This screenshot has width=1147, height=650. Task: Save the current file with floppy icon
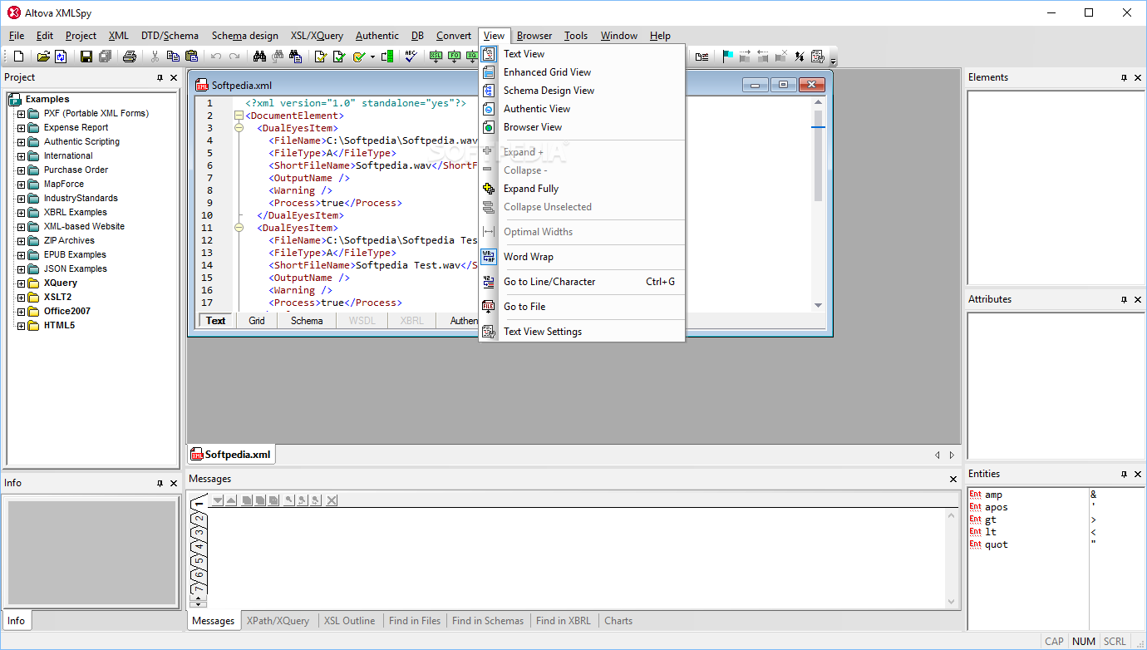point(86,57)
